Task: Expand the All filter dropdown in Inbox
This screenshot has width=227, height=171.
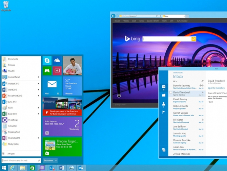Action: [x=175, y=81]
